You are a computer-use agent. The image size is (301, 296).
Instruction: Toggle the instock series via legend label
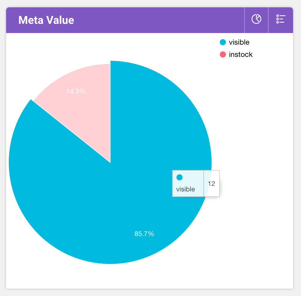tap(241, 55)
